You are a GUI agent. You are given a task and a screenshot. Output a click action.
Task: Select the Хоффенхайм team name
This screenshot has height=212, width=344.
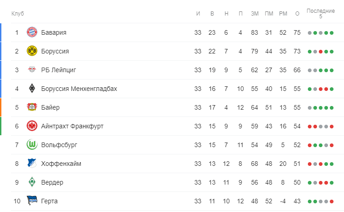(x=61, y=164)
